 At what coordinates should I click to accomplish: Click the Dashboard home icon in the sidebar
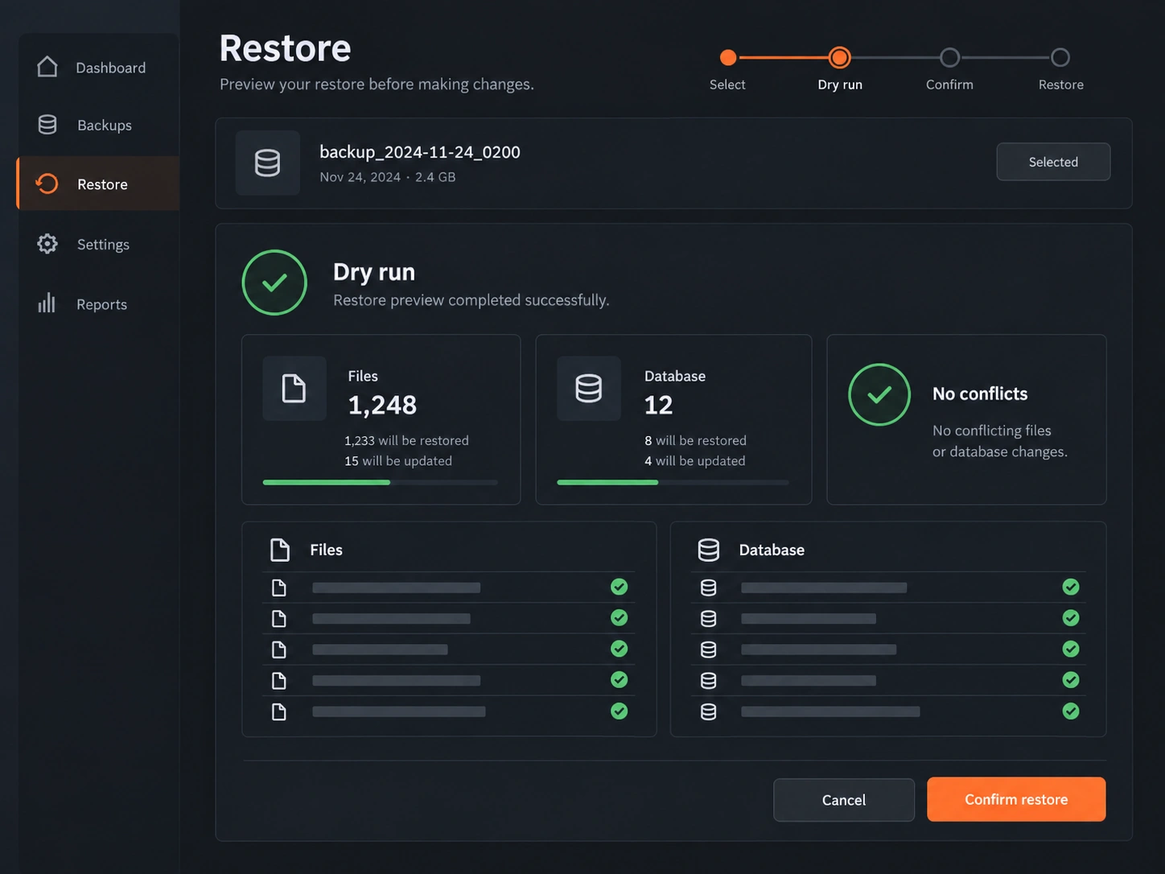pyautogui.click(x=47, y=67)
